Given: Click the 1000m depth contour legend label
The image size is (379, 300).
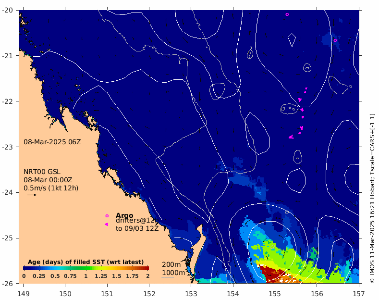Looking at the screenshot, I should coord(173,273).
